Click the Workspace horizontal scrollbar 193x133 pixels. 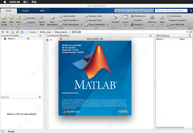point(170,128)
